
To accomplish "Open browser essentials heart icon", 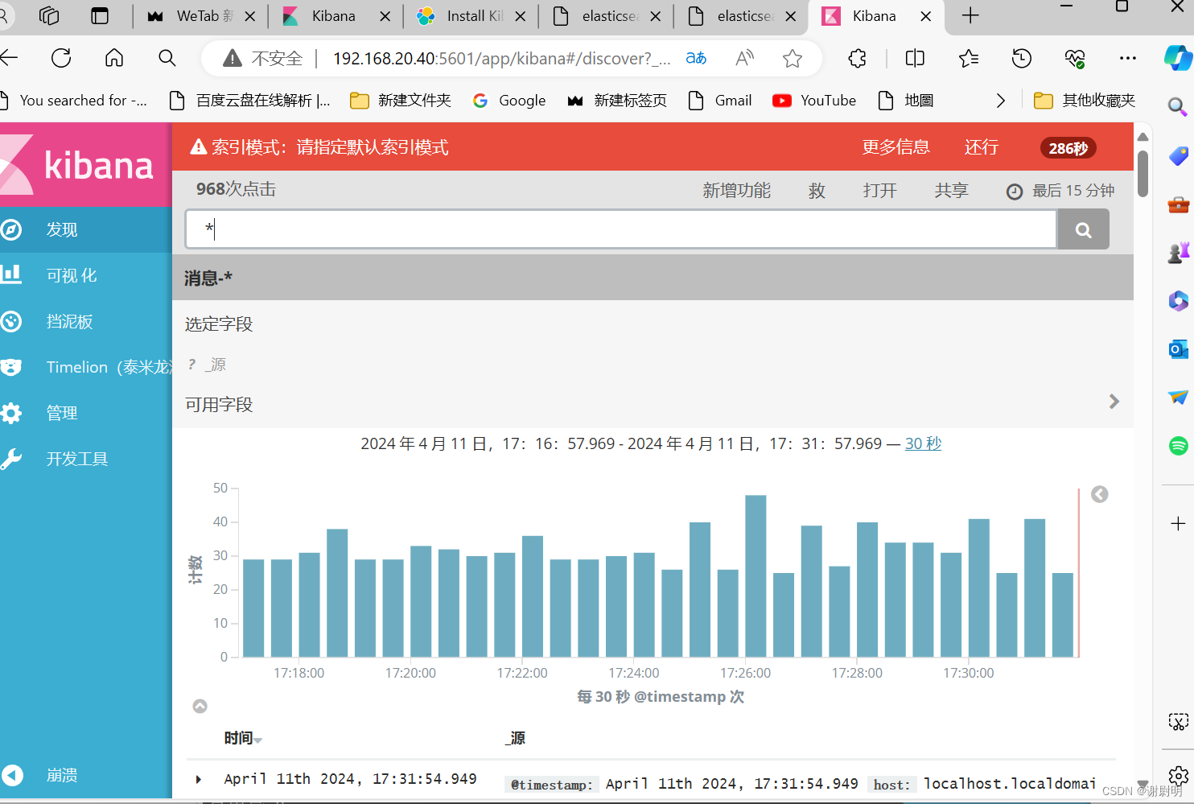I will coord(1075,58).
